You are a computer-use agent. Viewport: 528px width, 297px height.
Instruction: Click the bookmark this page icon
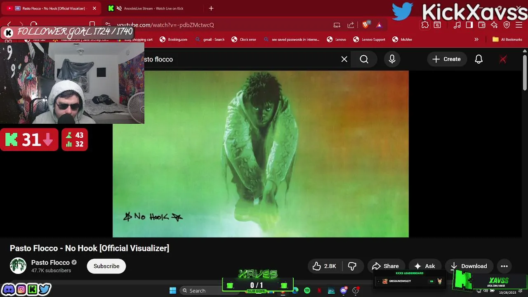92,25
